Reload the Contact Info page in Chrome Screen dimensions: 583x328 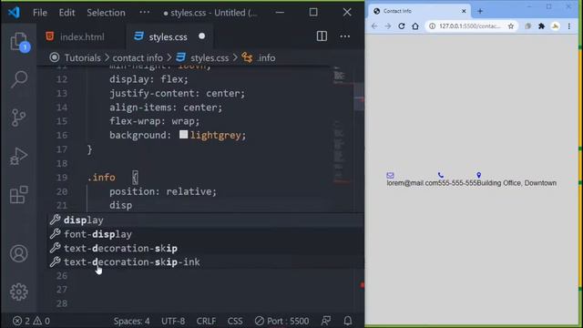(x=402, y=26)
